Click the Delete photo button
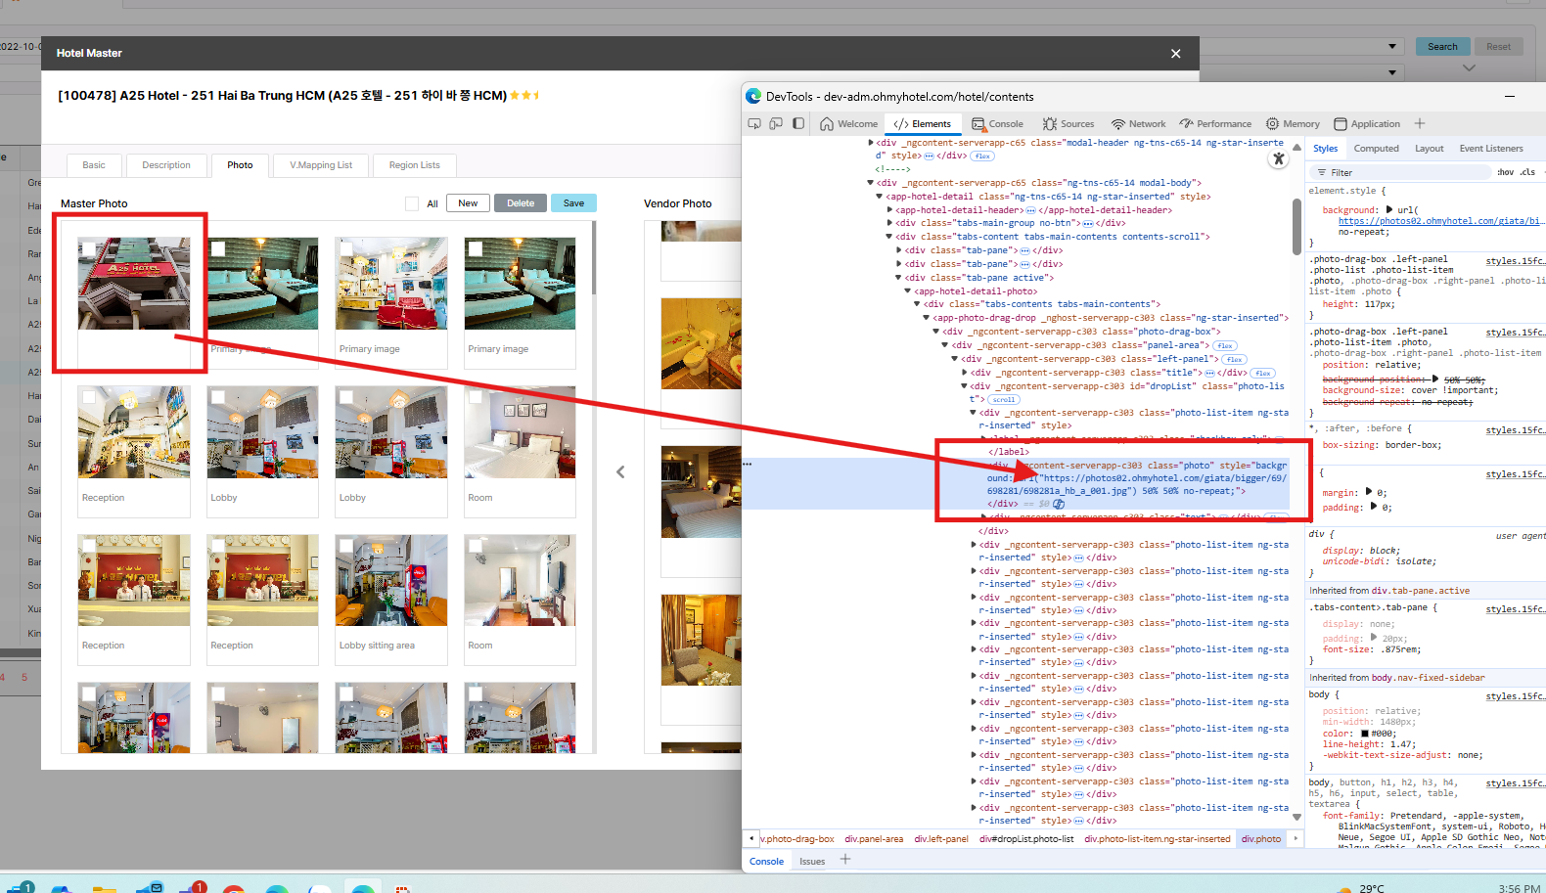Viewport: 1546px width, 893px height. click(521, 203)
